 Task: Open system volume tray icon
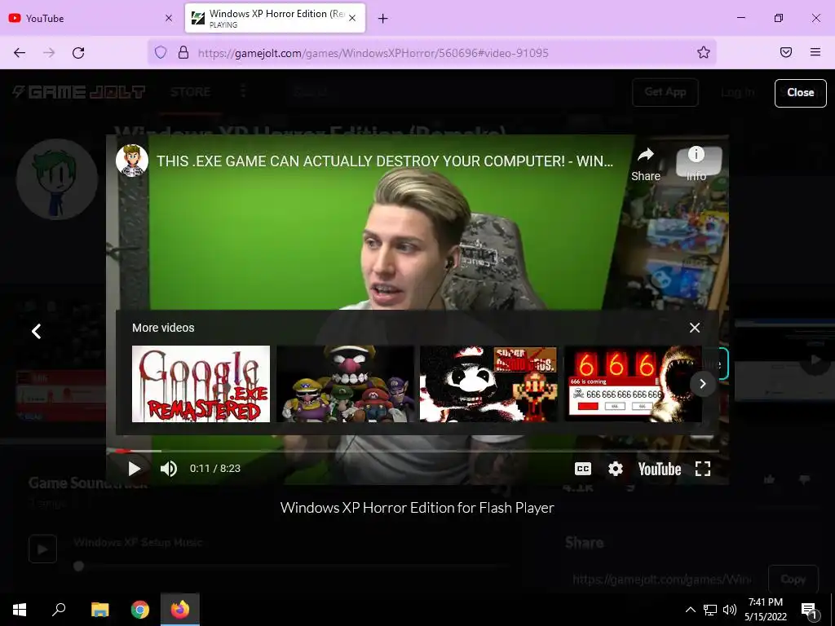coord(730,610)
